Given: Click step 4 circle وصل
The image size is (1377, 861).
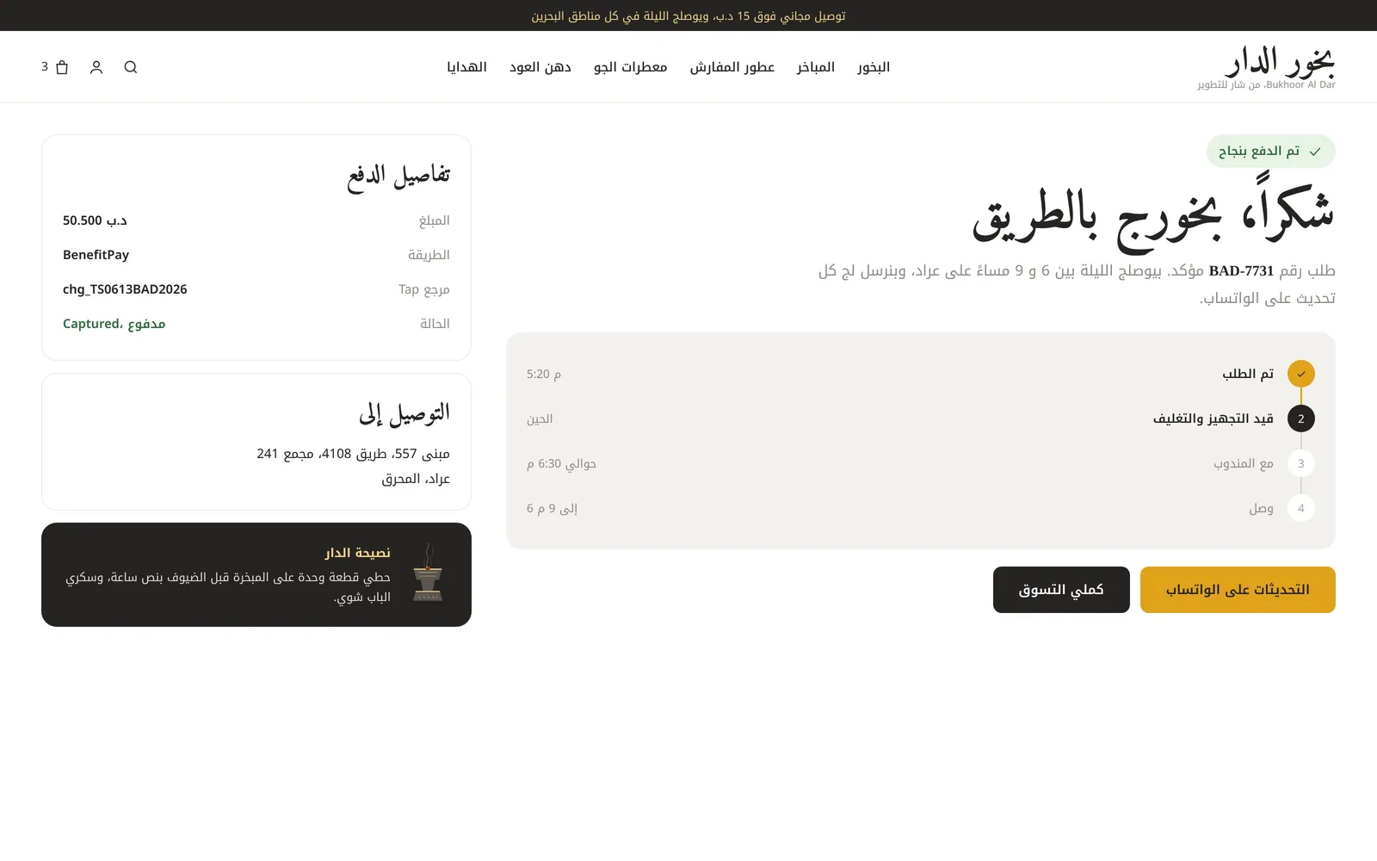Looking at the screenshot, I should [x=1301, y=508].
